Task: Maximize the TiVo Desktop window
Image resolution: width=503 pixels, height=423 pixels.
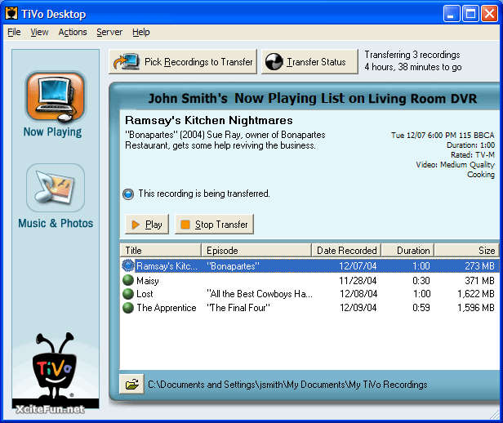Action: point(470,14)
